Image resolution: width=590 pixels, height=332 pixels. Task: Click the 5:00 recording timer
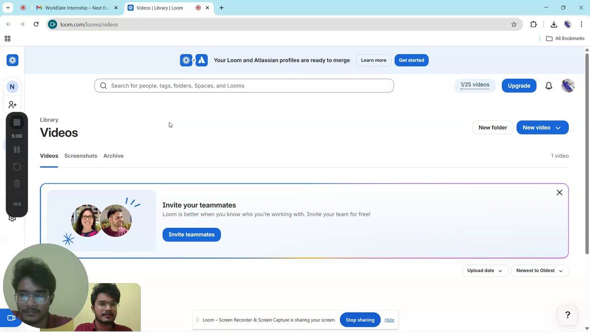click(17, 136)
